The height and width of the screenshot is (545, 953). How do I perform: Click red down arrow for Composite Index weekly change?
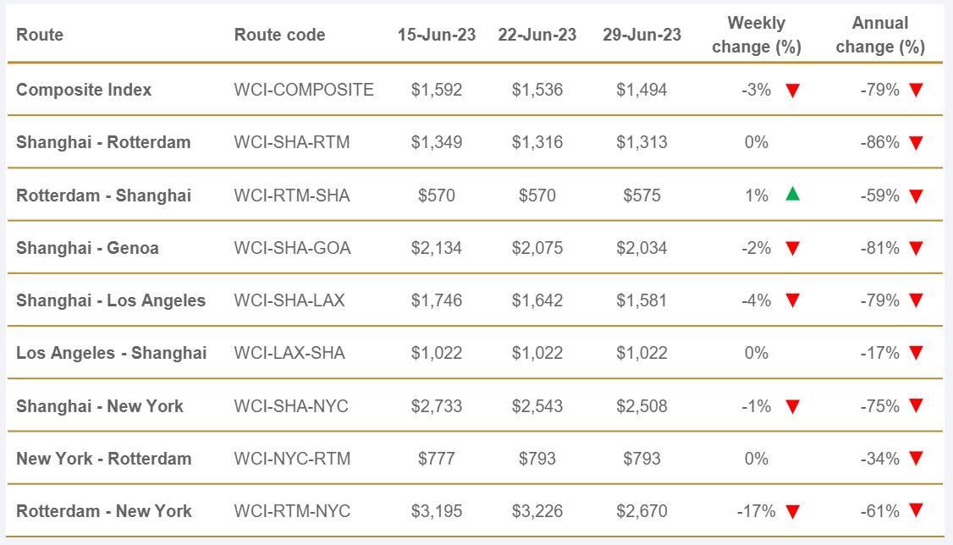[792, 91]
